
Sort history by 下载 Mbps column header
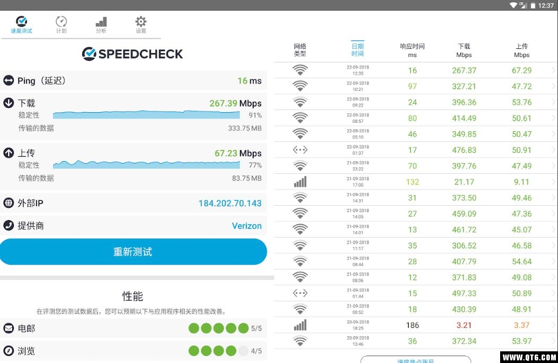pos(464,50)
